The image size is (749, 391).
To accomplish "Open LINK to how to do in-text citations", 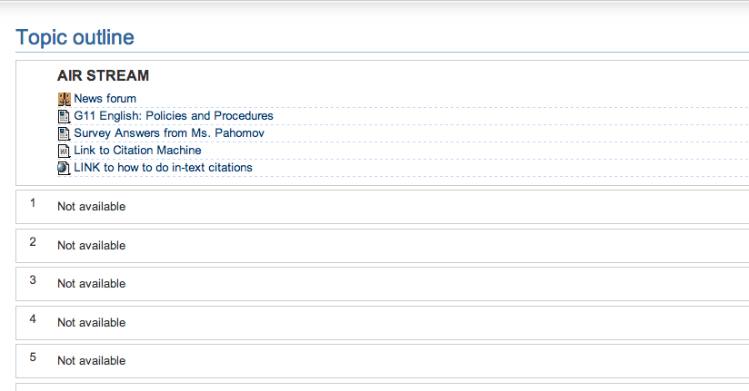I will (163, 168).
